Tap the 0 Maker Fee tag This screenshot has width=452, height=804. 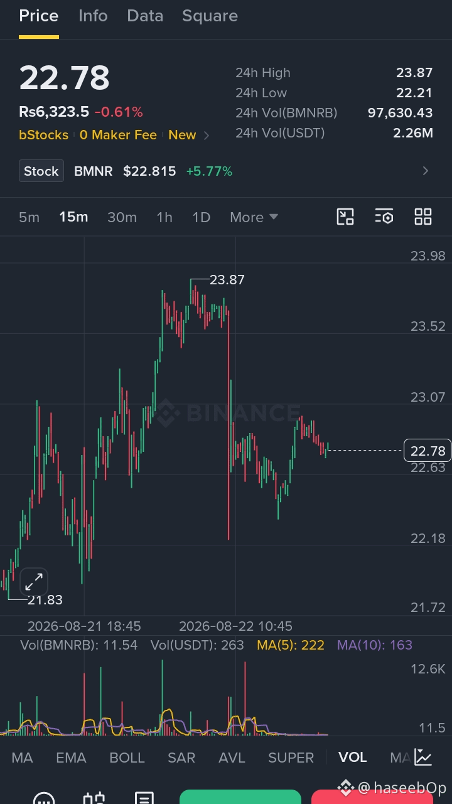(x=118, y=135)
